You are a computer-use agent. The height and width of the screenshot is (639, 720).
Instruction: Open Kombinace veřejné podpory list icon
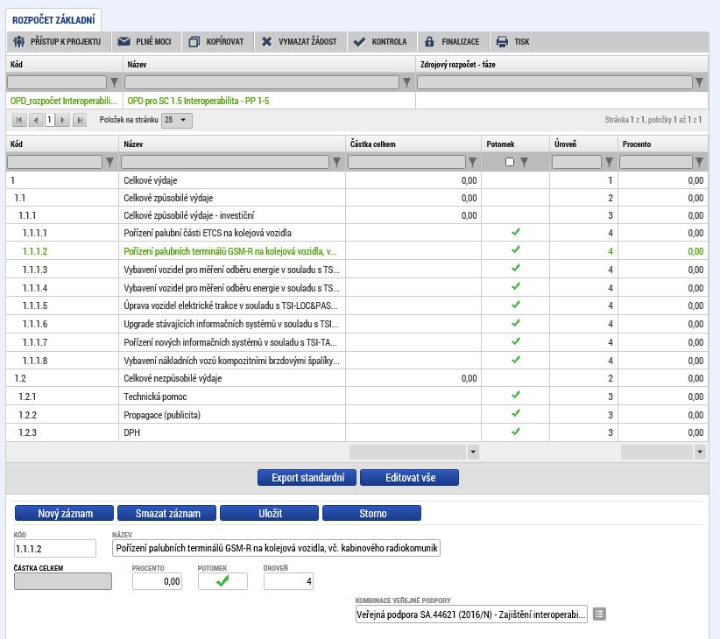coord(599,614)
